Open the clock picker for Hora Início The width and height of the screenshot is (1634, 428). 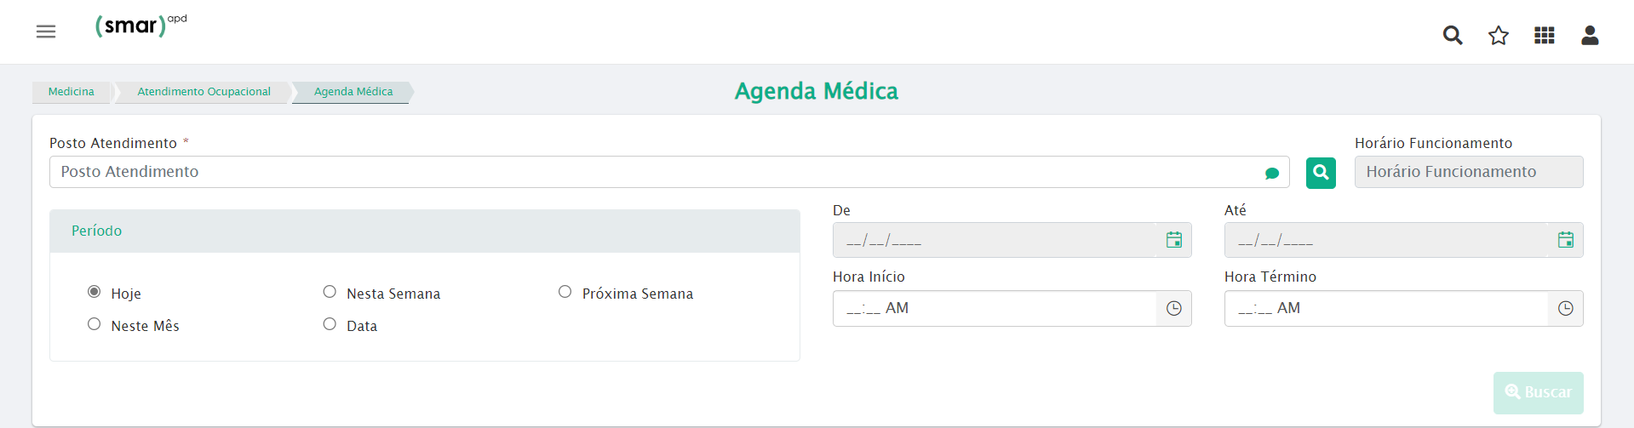tap(1174, 308)
